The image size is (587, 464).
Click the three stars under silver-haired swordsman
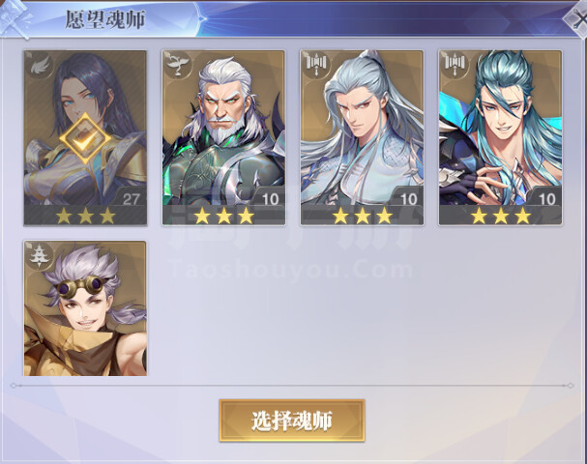pyautogui.click(x=363, y=216)
